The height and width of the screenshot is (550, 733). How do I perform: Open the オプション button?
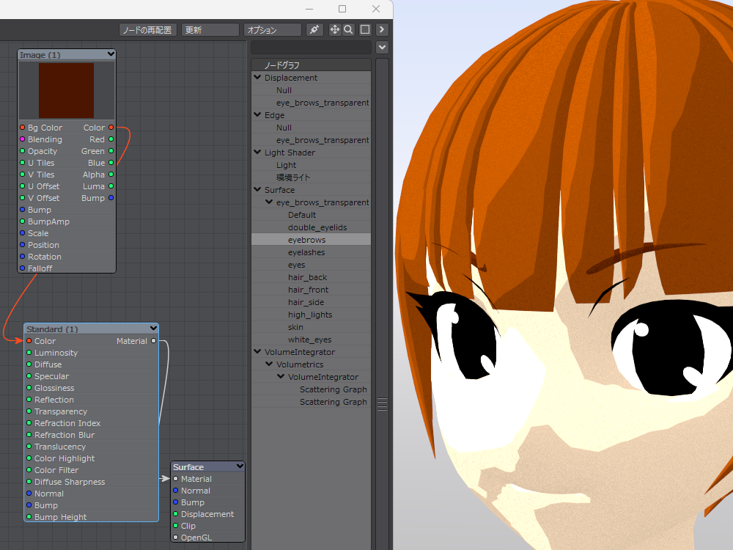272,30
